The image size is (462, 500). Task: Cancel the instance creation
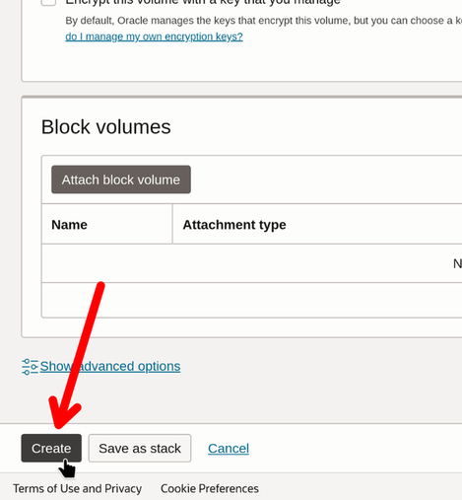tap(229, 449)
